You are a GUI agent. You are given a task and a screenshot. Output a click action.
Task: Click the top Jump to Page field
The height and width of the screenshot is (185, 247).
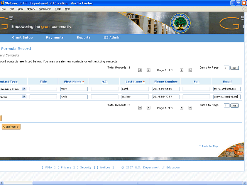tap(227, 68)
